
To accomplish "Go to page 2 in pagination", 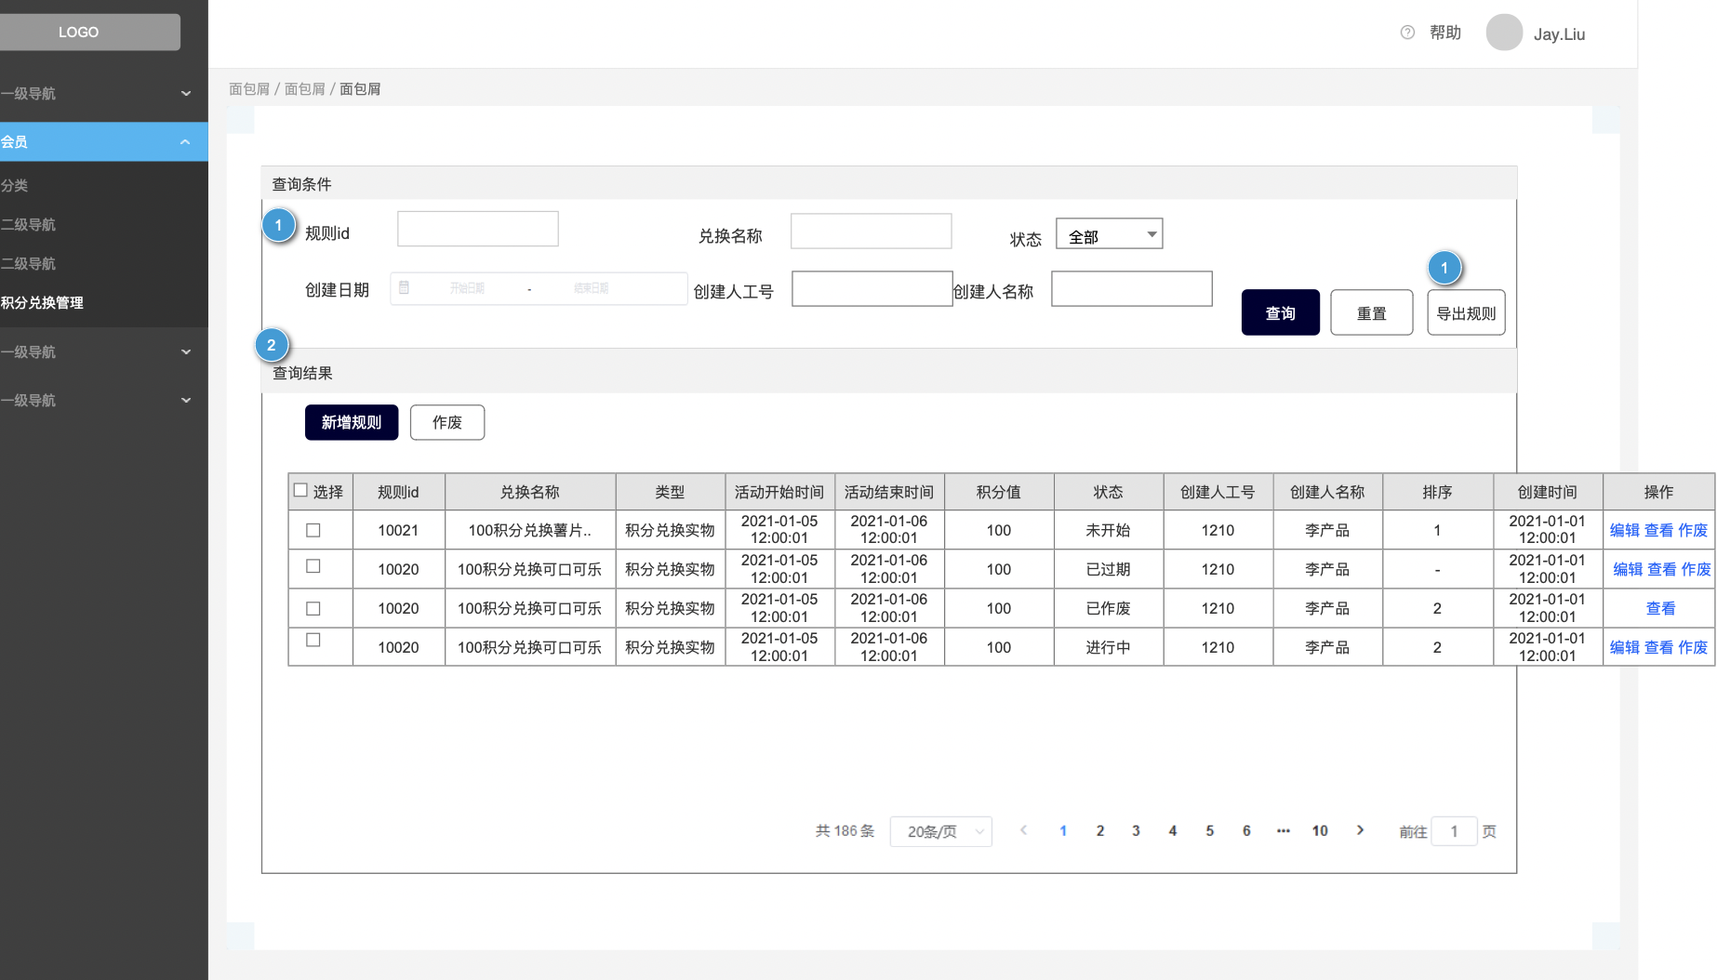I will (1100, 831).
